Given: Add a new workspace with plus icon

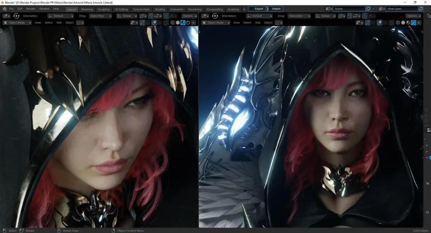Looking at the screenshot, I should 244,9.
